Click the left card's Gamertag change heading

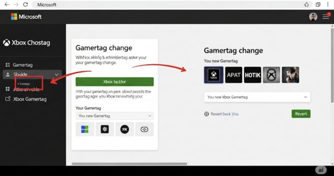click(104, 48)
